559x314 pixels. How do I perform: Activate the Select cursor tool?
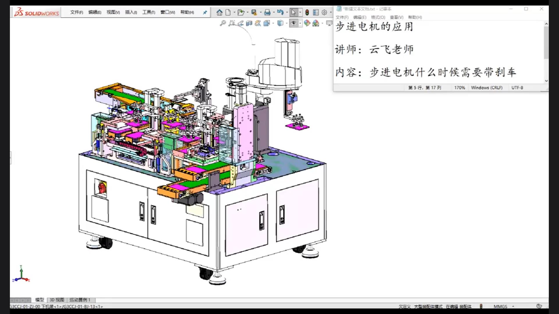click(293, 12)
